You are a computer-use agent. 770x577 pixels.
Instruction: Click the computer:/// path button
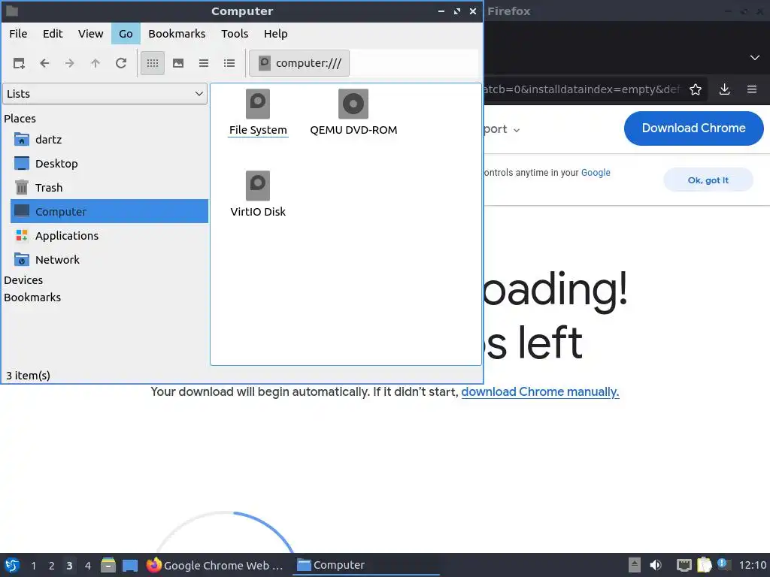(299, 63)
